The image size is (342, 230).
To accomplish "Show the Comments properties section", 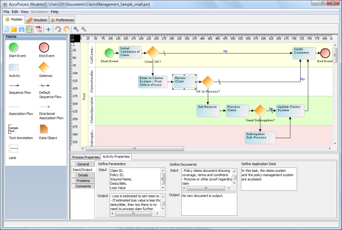I will pos(83,186).
